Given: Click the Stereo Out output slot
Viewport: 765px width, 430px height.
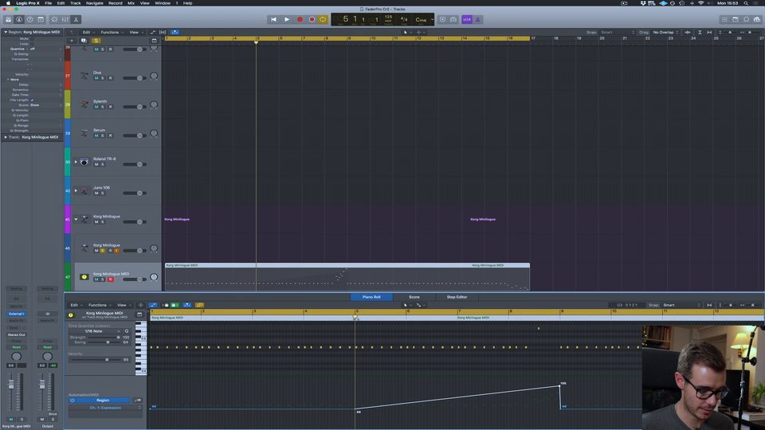Looking at the screenshot, I should [x=16, y=335].
